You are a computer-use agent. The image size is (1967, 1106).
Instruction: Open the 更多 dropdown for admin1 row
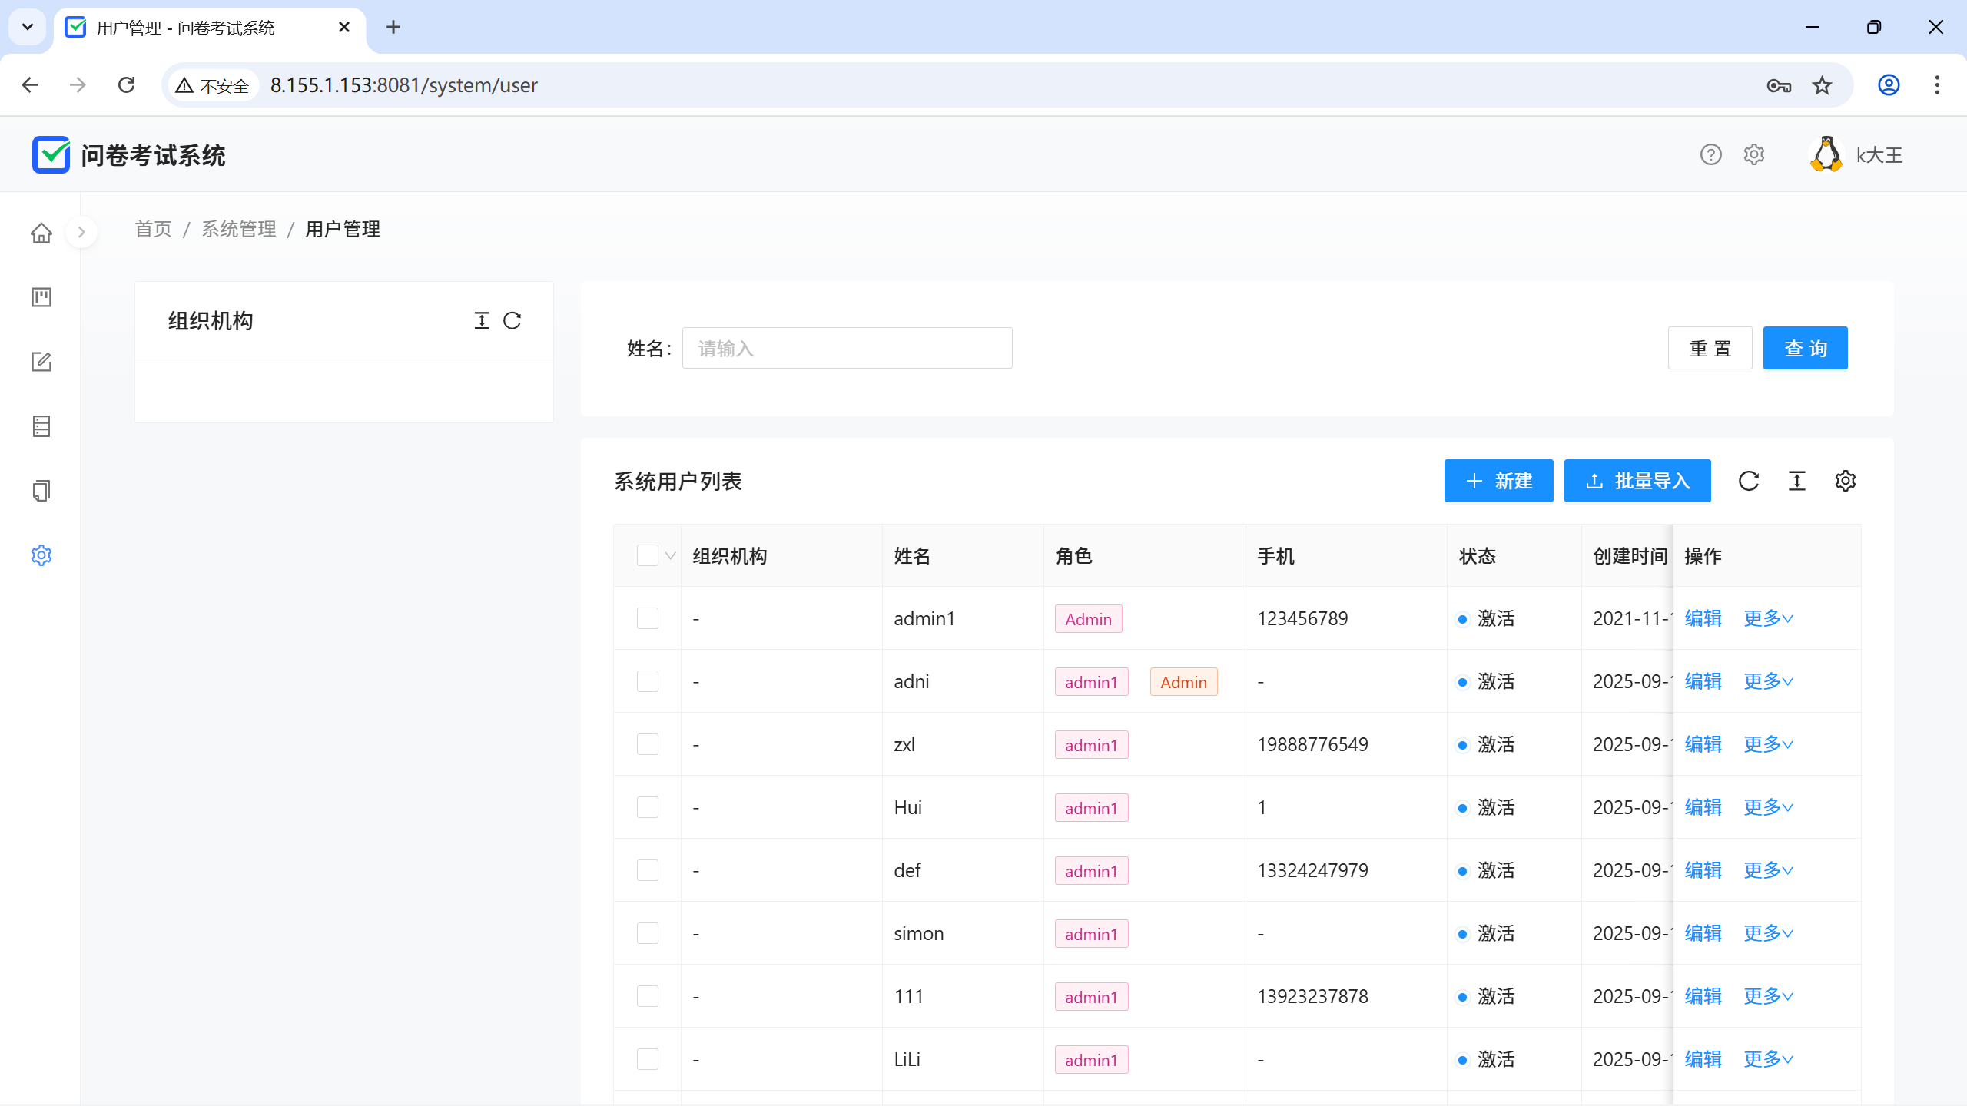click(1768, 618)
